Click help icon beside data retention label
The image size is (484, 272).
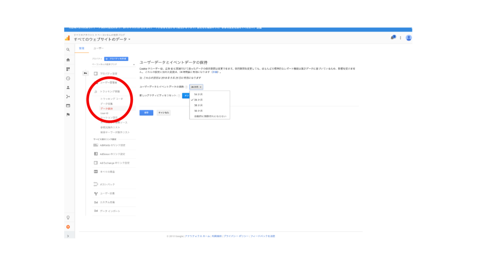(186, 87)
